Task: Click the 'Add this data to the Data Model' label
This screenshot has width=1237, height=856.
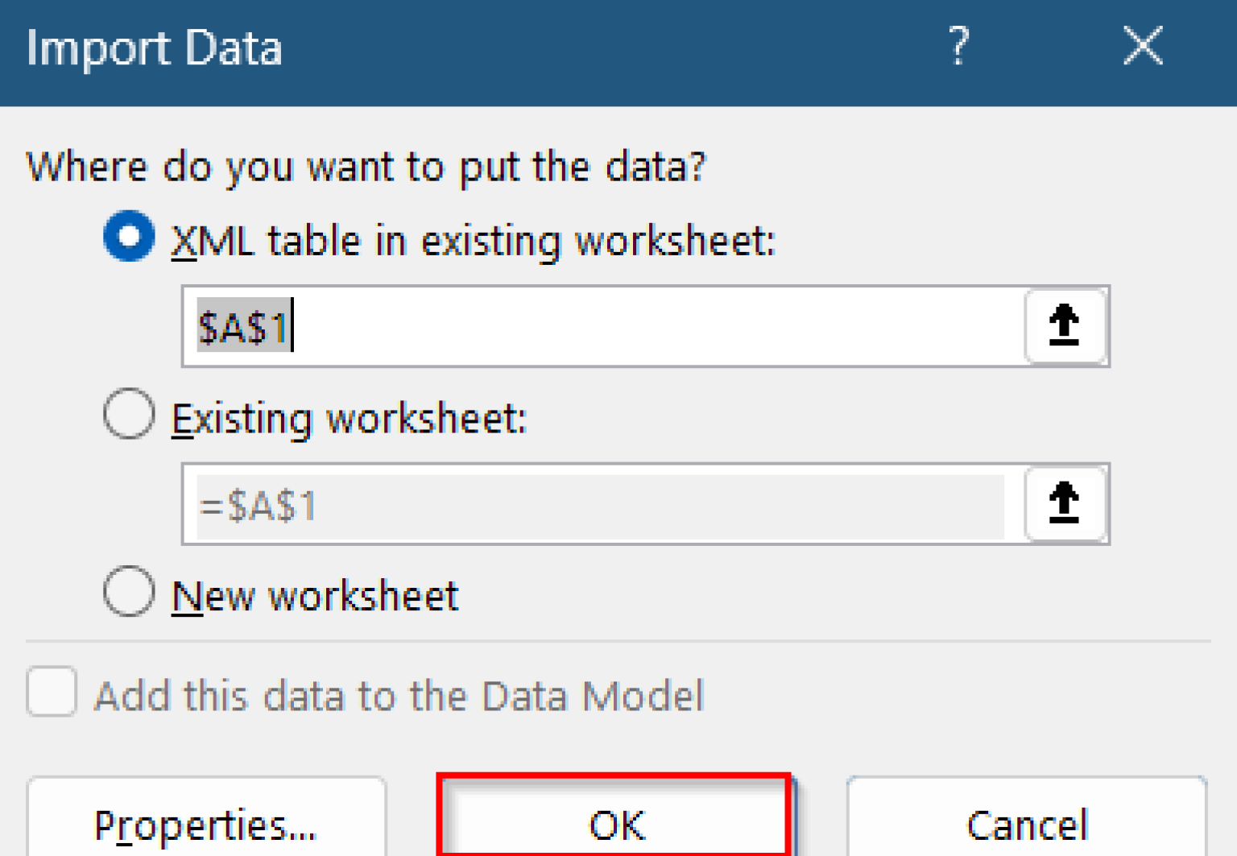Action: [x=399, y=696]
